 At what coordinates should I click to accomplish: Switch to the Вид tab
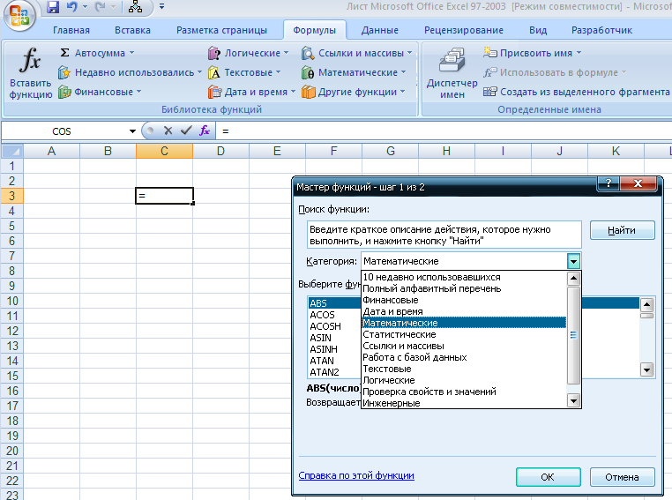(538, 30)
